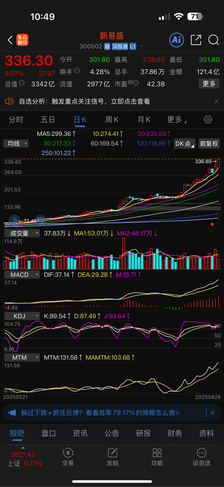Tap the back arrow icon
224x487 pixels.
[10, 40]
